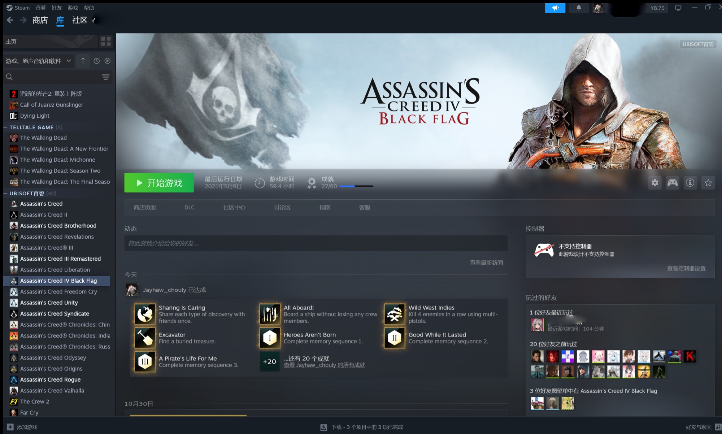Click A Pirate's Life For Me achievement icon
The width and height of the screenshot is (722, 434).
point(145,361)
